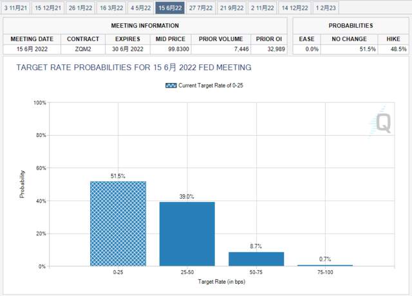Select the 14 12月22 meeting tab
Screen dimensions: 412x296
[295, 8]
